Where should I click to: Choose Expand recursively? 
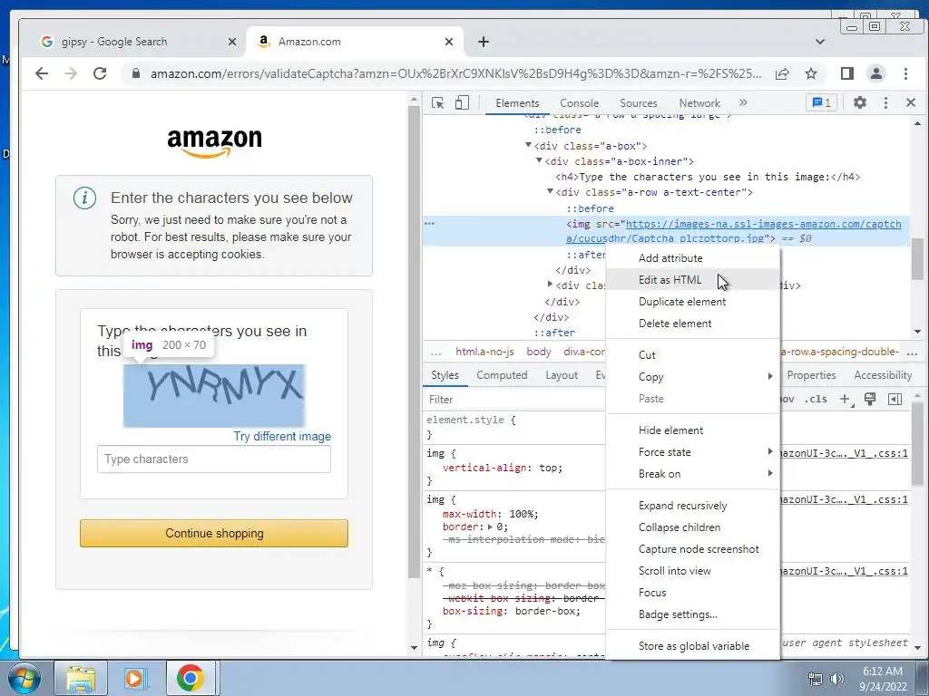pos(693,506)
